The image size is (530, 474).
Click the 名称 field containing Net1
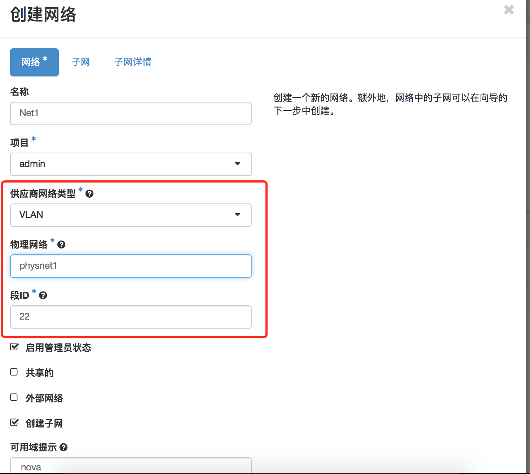click(131, 113)
